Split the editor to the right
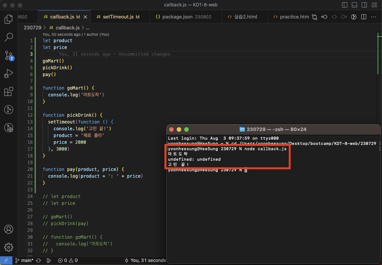This screenshot has width=382, height=265. (x=364, y=17)
